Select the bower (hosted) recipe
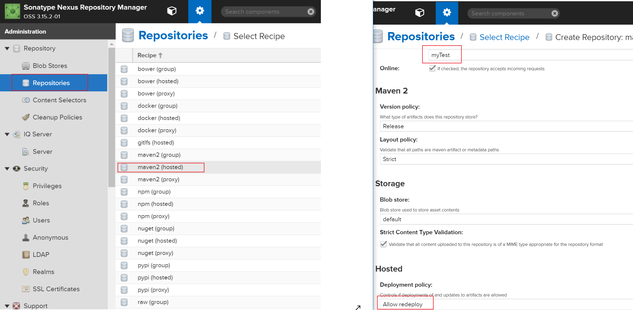 click(x=218, y=81)
